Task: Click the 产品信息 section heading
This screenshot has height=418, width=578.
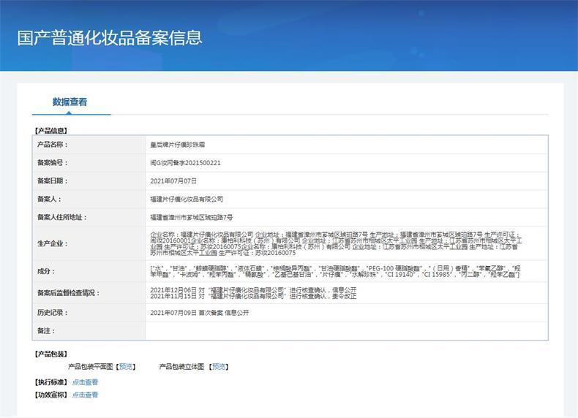Action: tap(50, 130)
